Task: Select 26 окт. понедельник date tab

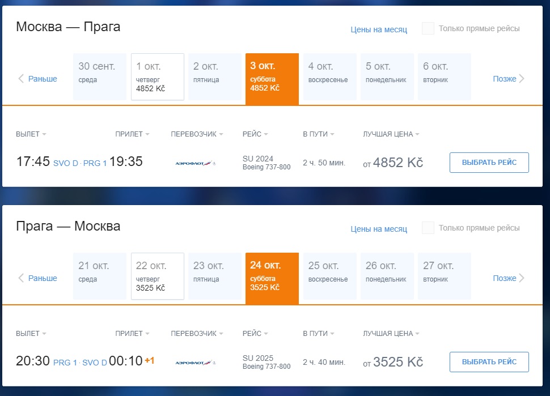Action: coord(387,276)
